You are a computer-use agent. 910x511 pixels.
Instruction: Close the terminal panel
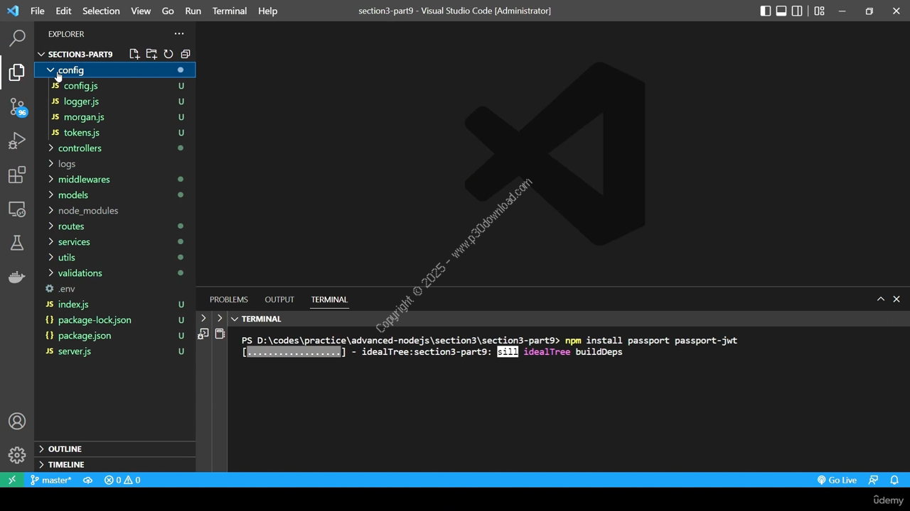(896, 299)
